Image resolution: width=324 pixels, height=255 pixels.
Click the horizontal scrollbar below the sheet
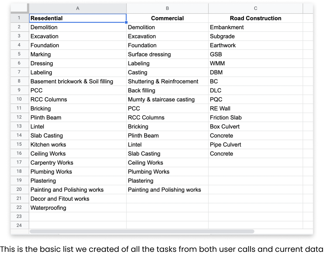coord(142,231)
